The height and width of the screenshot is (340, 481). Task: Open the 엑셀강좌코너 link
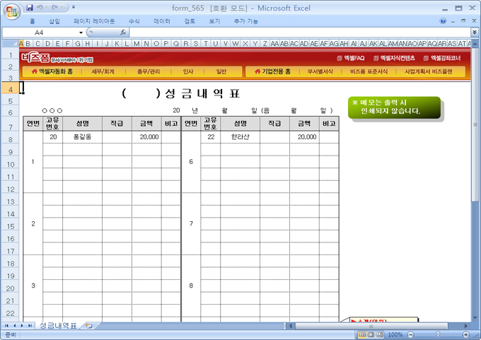442,58
